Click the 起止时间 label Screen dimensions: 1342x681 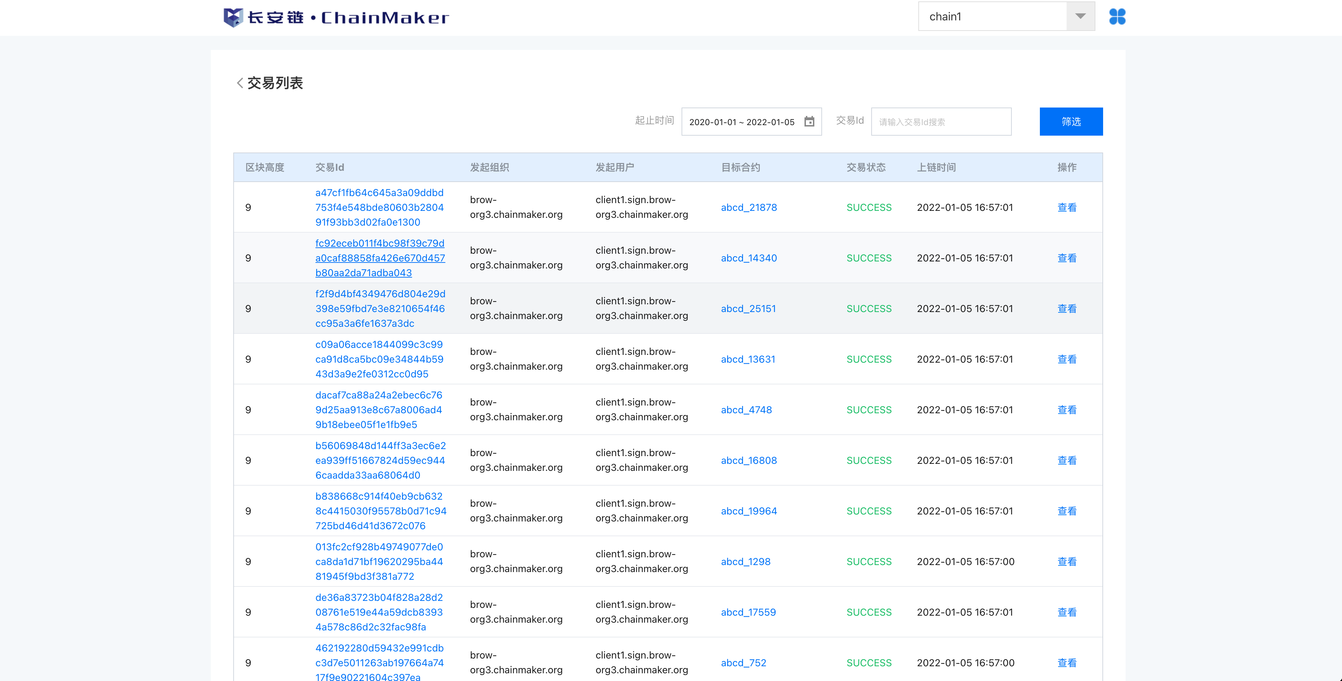coord(654,121)
